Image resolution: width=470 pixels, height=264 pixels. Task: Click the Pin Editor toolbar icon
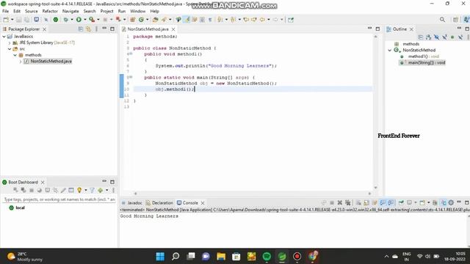point(291,20)
